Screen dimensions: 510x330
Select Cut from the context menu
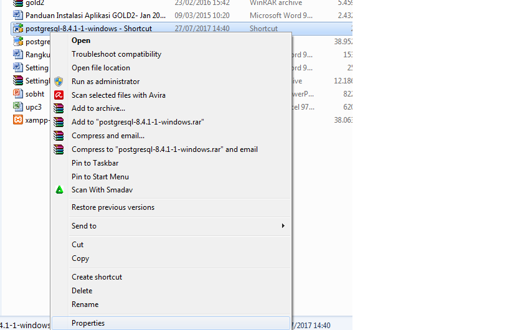coord(171,245)
